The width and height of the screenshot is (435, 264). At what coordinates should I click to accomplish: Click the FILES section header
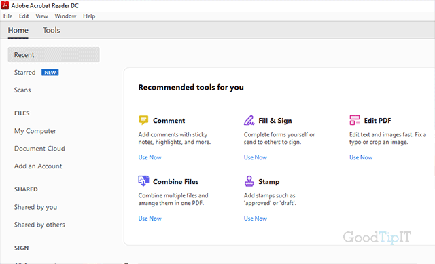(22, 113)
